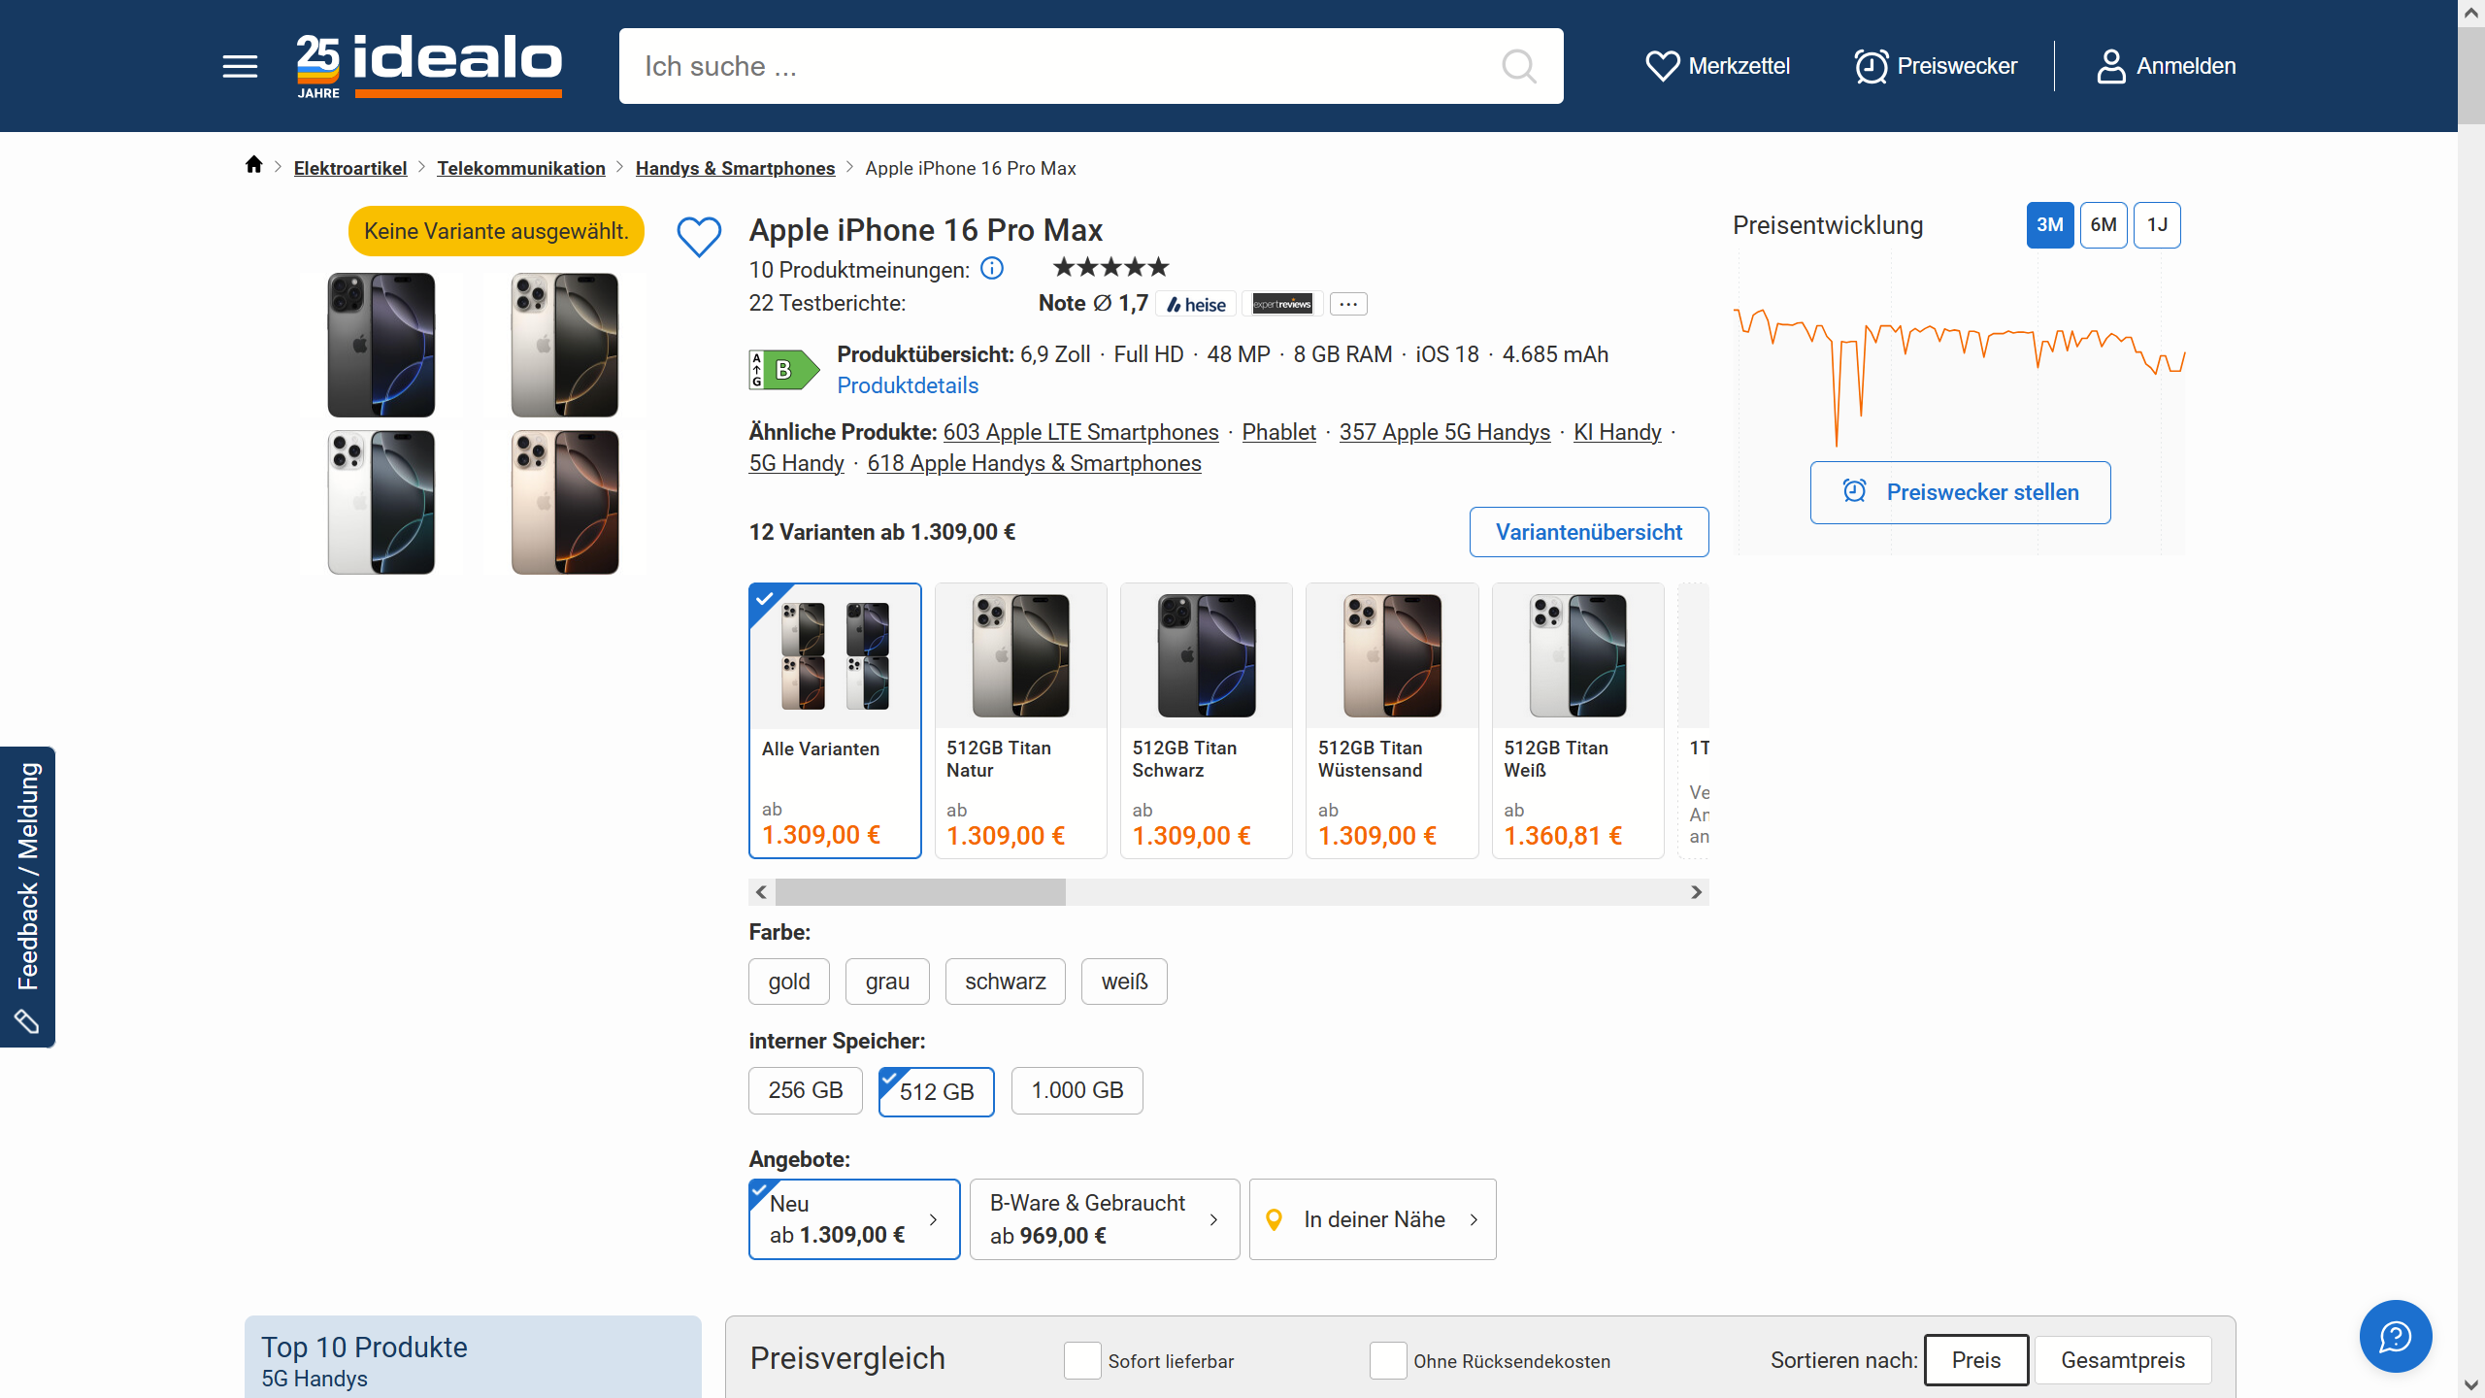Sort offers by Gesamtpreis

pyautogui.click(x=2123, y=1360)
